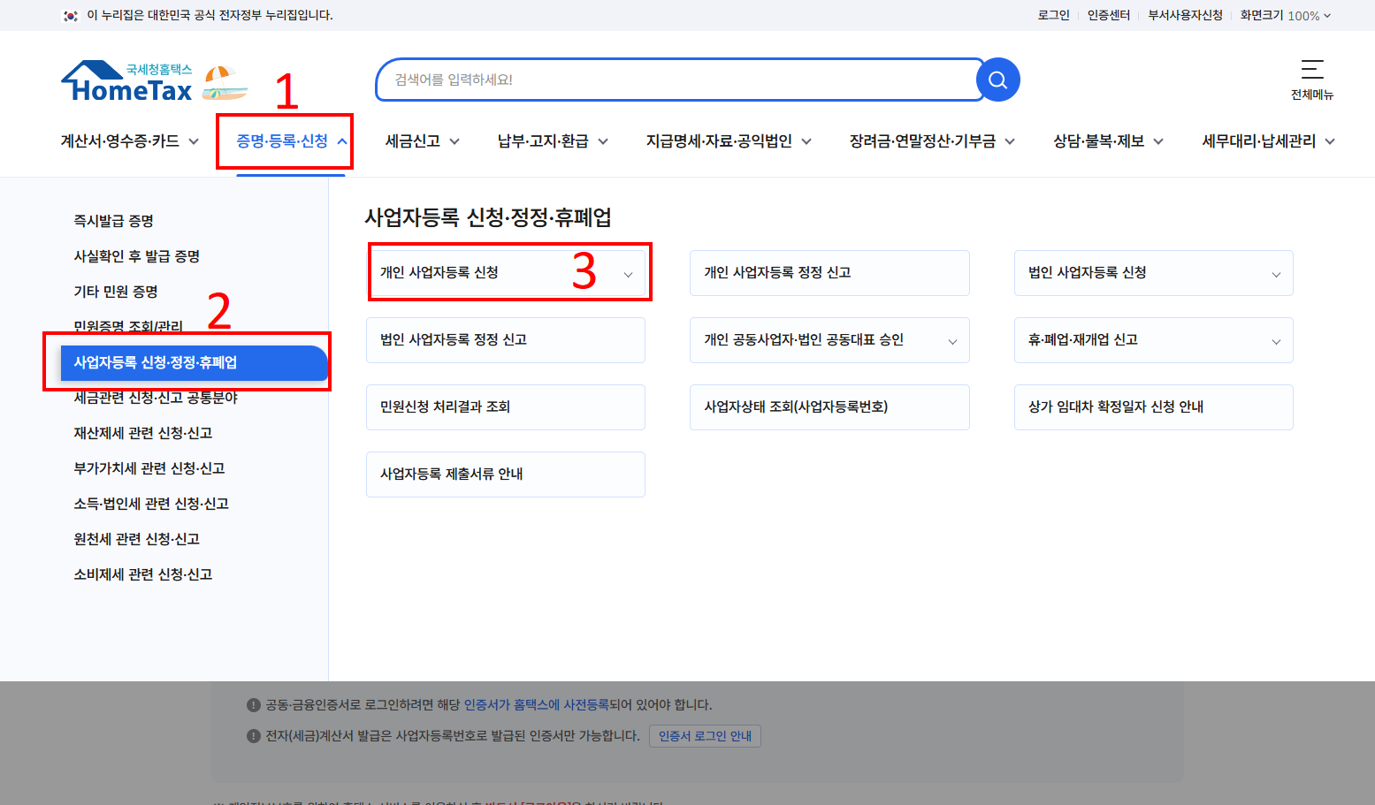1375x805 pixels.
Task: Expand 개인 공동사업자·법인 공동대표 승인 dropdown
Action: point(952,340)
